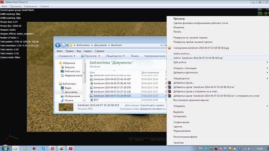Image resolution: width=269 pixels, height=151 pixels.
Task: Click the Документы breadcrumb in address bar
Action: (100, 45)
